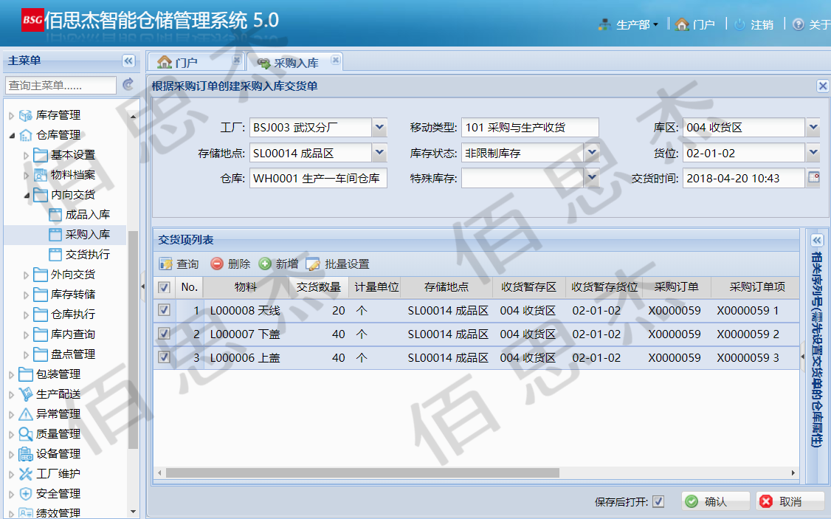Image resolution: width=831 pixels, height=519 pixels.
Task: Close the 门户 tab
Action: coord(237,61)
